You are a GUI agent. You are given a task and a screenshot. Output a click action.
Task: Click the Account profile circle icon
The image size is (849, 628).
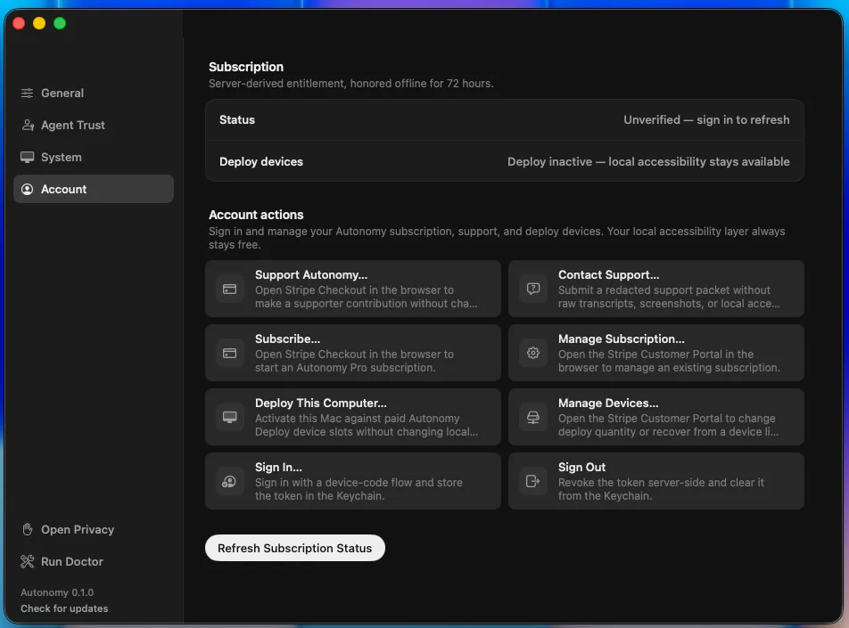[27, 189]
